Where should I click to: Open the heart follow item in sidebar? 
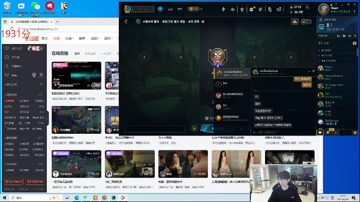pyautogui.click(x=24, y=48)
